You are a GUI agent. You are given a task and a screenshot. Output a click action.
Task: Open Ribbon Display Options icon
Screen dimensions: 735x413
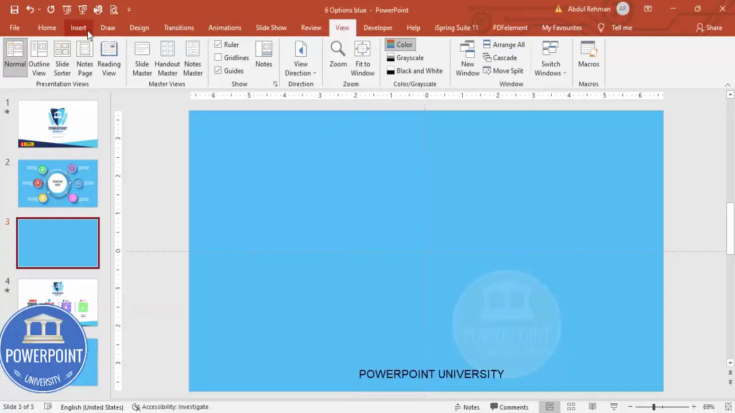click(648, 9)
